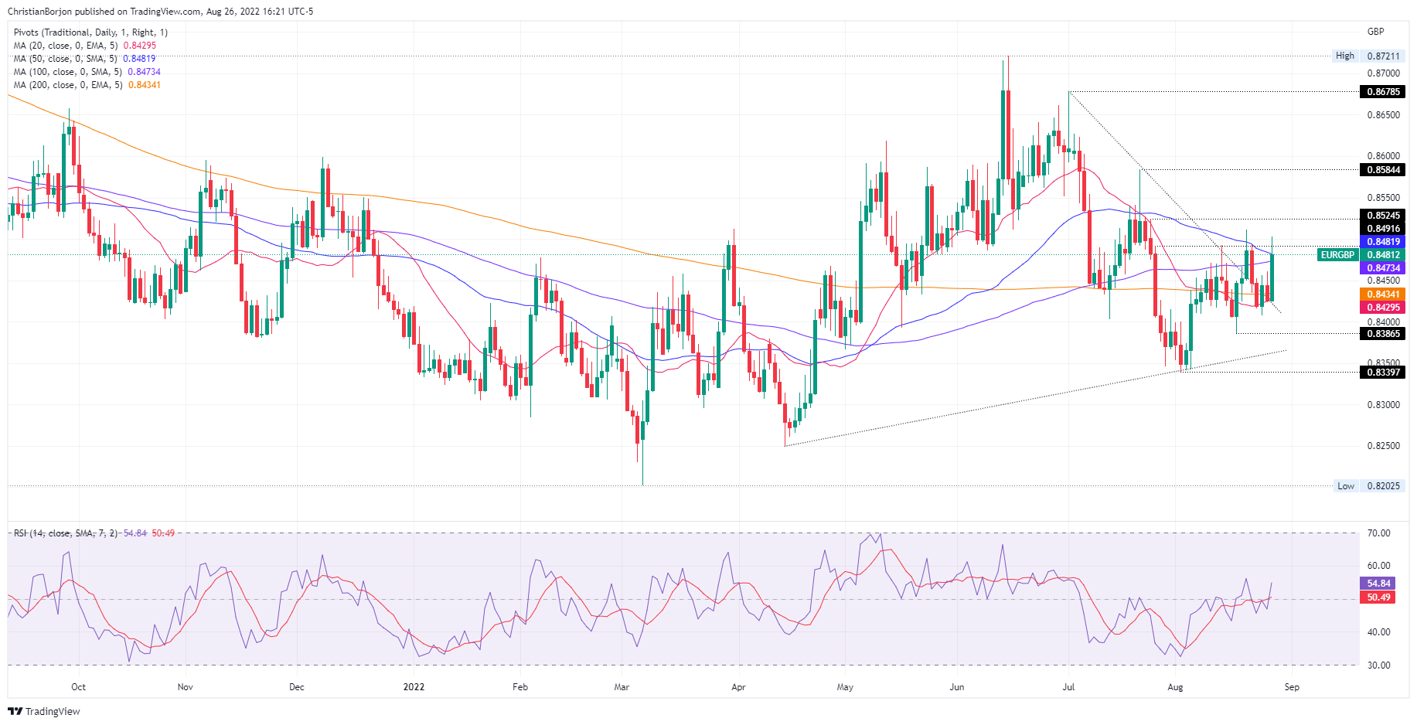Select the 0.83397 support level tag
Image resolution: width=1417 pixels, height=725 pixels.
pyautogui.click(x=1382, y=372)
